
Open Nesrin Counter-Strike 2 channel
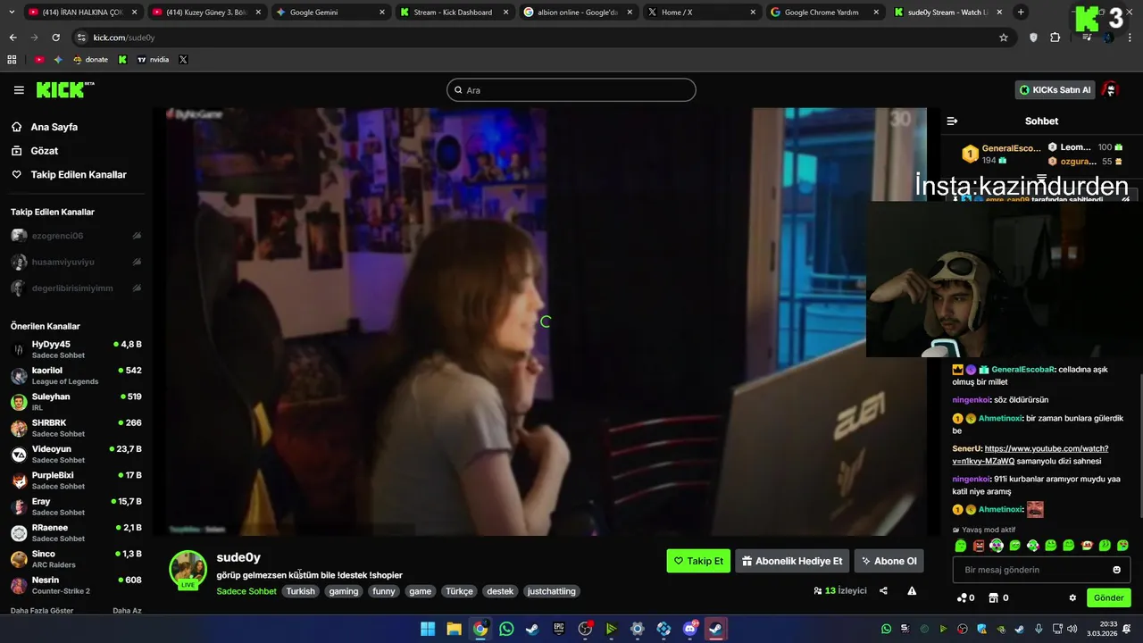pyautogui.click(x=76, y=585)
